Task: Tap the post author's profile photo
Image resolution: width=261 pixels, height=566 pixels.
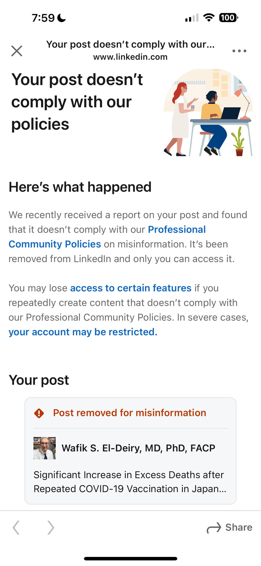Action: [x=44, y=448]
